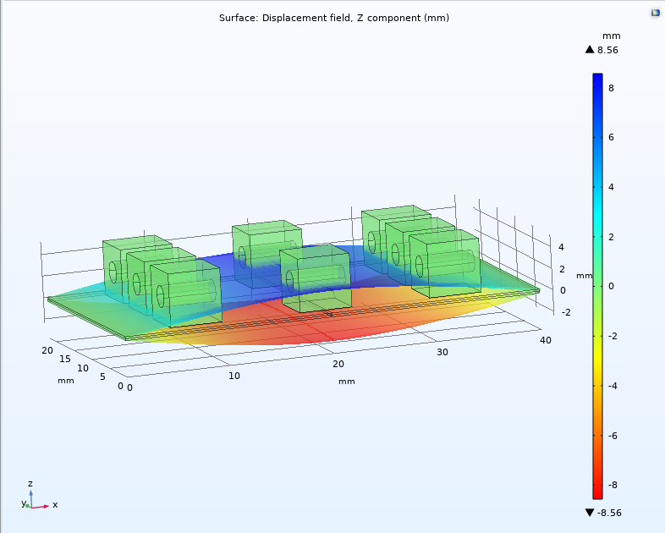This screenshot has width=665, height=533.
Task: Click the 40 tick label on x-axis
Action: [x=546, y=341]
